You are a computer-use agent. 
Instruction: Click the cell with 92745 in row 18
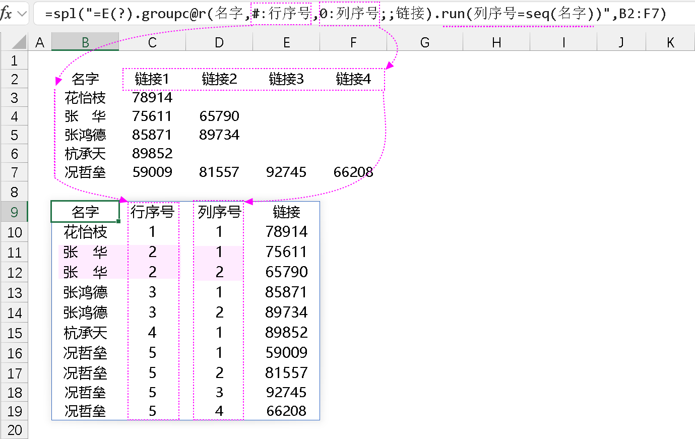click(286, 392)
